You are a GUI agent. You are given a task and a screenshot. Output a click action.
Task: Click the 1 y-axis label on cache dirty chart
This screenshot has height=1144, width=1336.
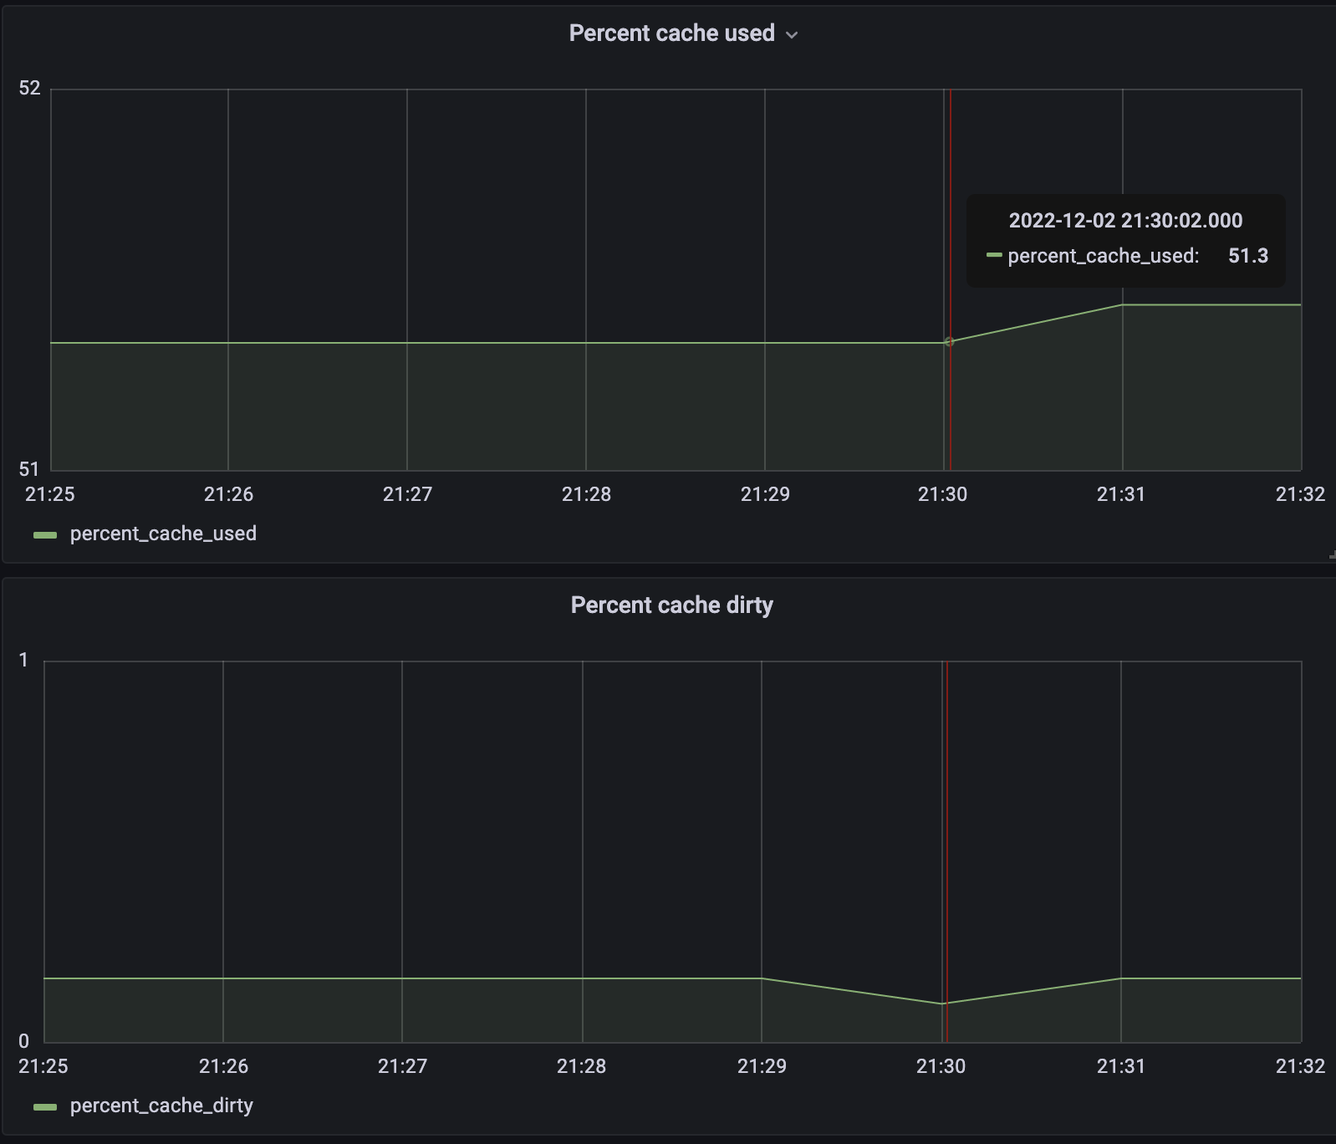(x=23, y=660)
